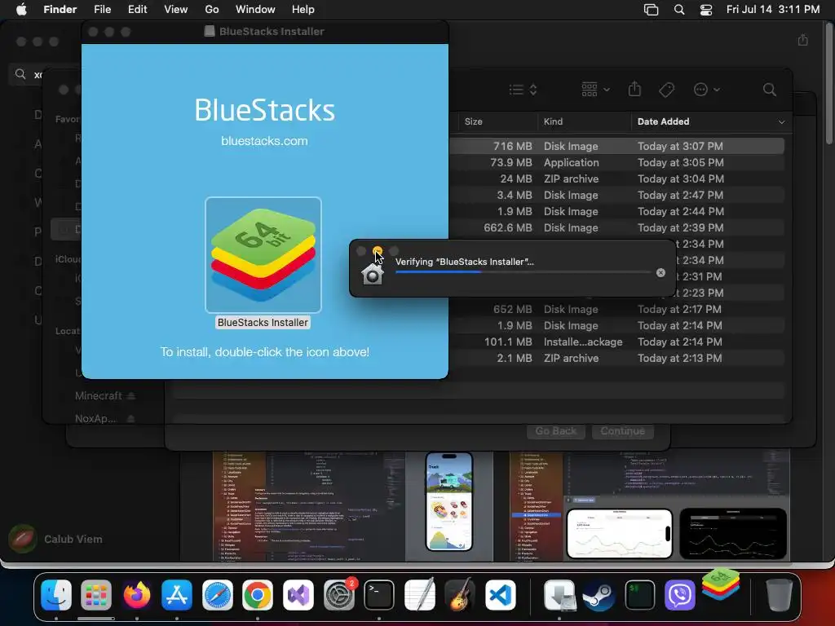The image size is (835, 626).
Task: Open the Finder menu
Action: pos(60,9)
